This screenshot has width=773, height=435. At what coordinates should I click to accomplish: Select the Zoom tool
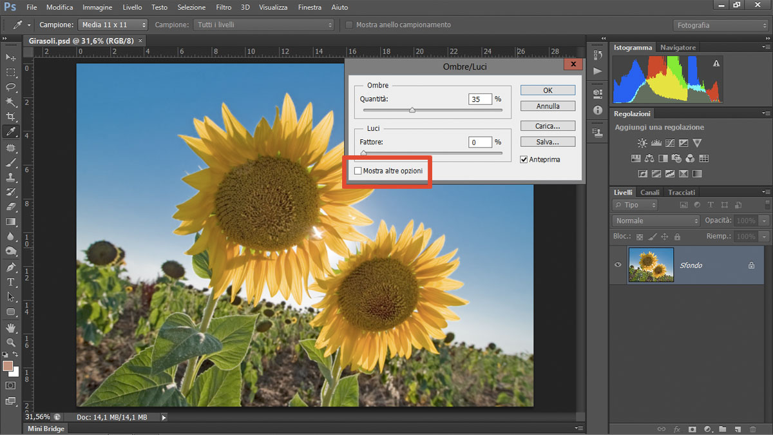pyautogui.click(x=11, y=342)
